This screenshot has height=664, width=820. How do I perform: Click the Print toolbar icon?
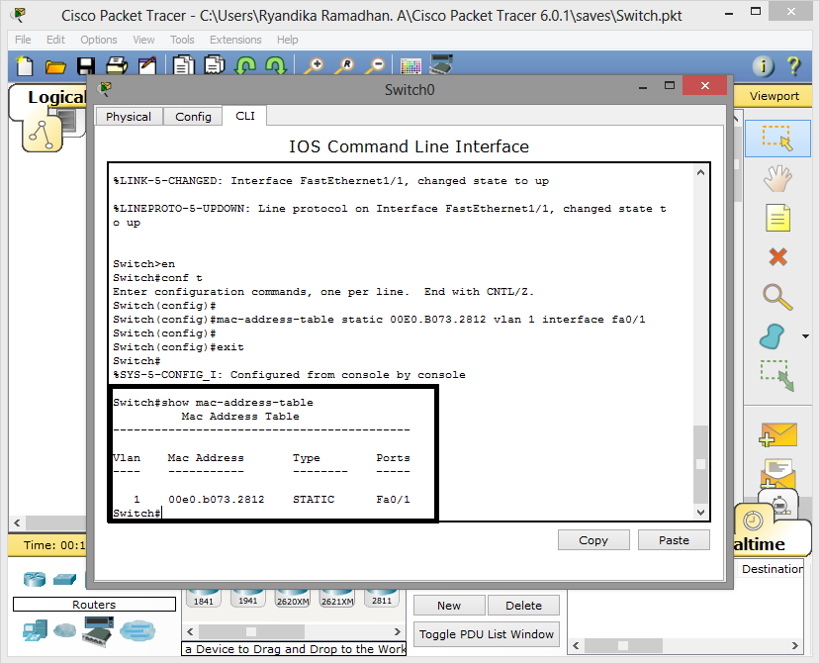[x=117, y=66]
